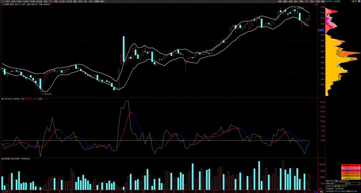Select the 45日线 period tab
The image size is (361, 193).
(x=69, y=1)
